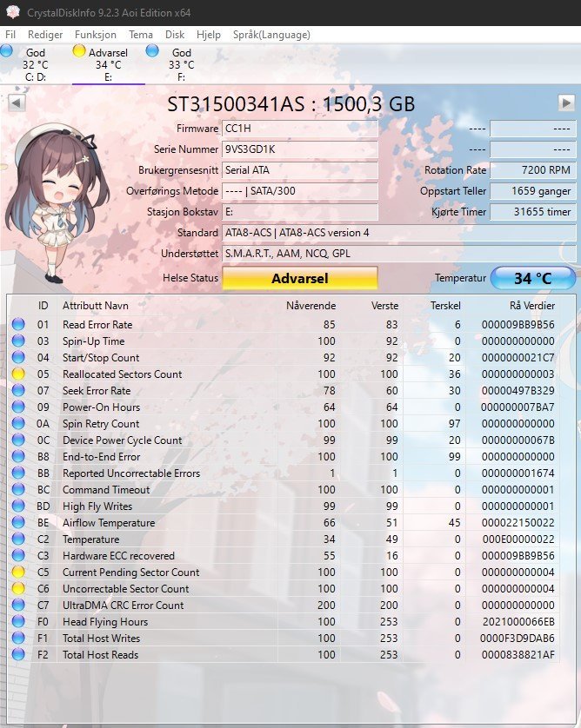Select the C: D: disk tab
Viewport: 581px width, 728px height.
36,64
